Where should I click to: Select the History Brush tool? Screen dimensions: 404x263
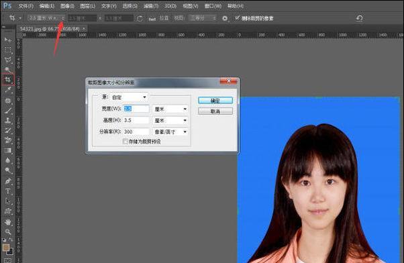click(x=8, y=130)
